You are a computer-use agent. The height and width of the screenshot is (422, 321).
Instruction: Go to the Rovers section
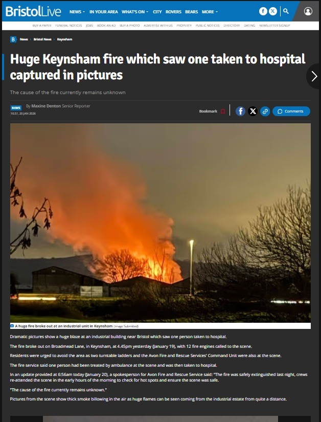173,12
